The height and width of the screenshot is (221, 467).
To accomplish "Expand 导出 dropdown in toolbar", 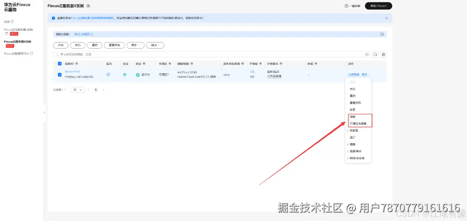I will [x=155, y=45].
